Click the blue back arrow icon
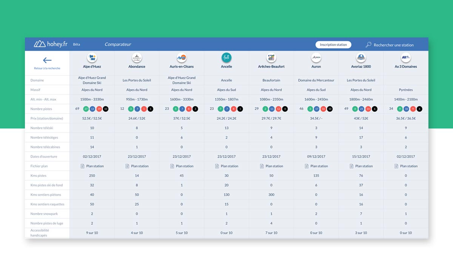This screenshot has height=257, width=453. [x=47, y=60]
